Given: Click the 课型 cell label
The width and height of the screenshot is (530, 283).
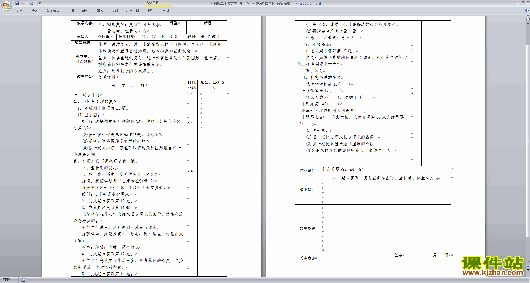Looking at the screenshot, I should tap(174, 23).
